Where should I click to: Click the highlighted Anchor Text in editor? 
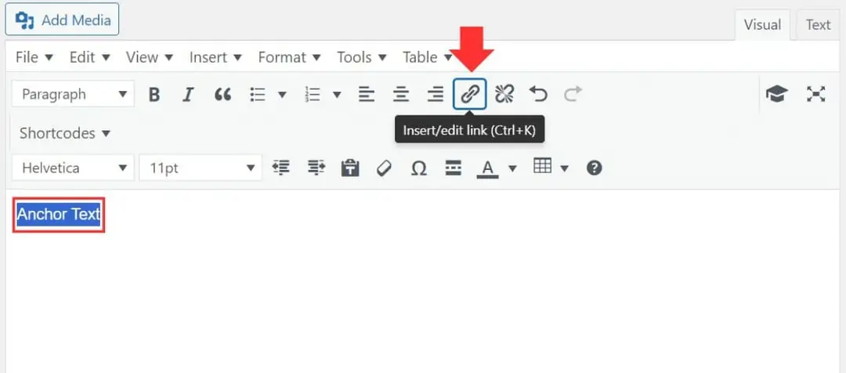59,215
